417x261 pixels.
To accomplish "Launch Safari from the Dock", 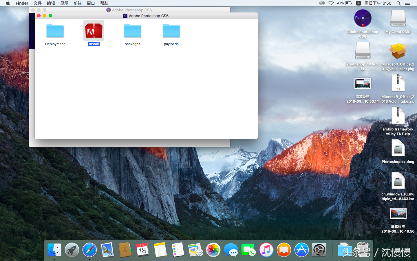I will 89,250.
